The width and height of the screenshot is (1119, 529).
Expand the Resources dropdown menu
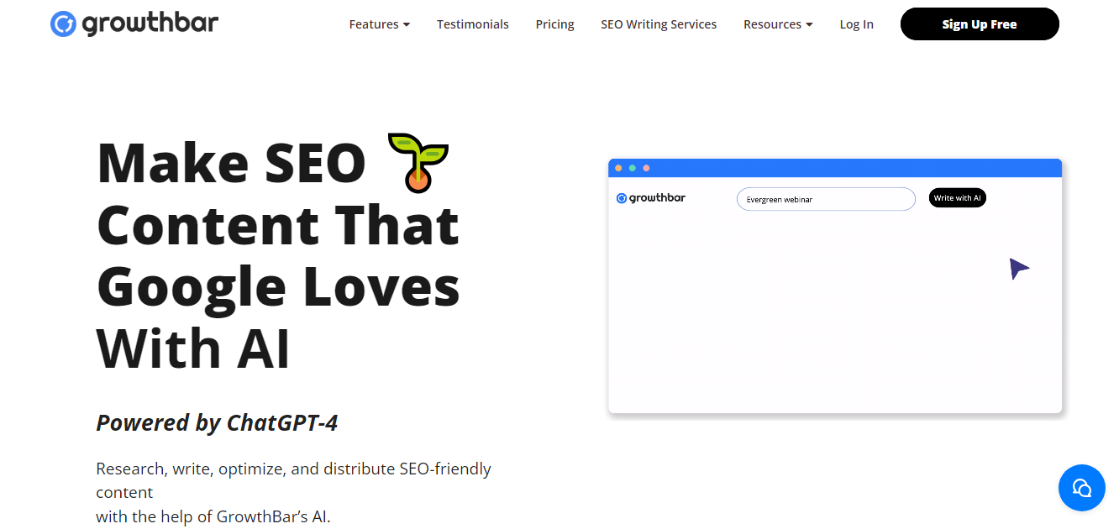click(777, 24)
